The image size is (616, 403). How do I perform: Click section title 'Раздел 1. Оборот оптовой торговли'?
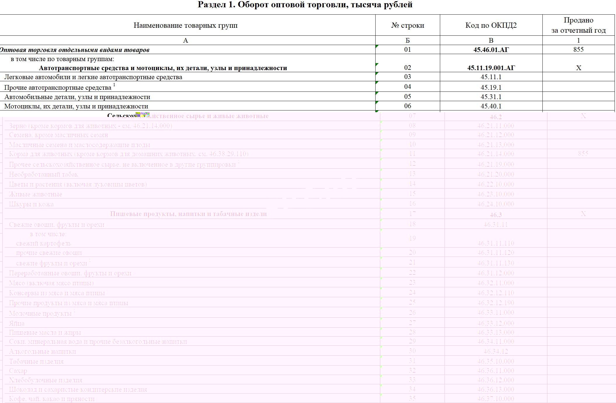tap(305, 5)
